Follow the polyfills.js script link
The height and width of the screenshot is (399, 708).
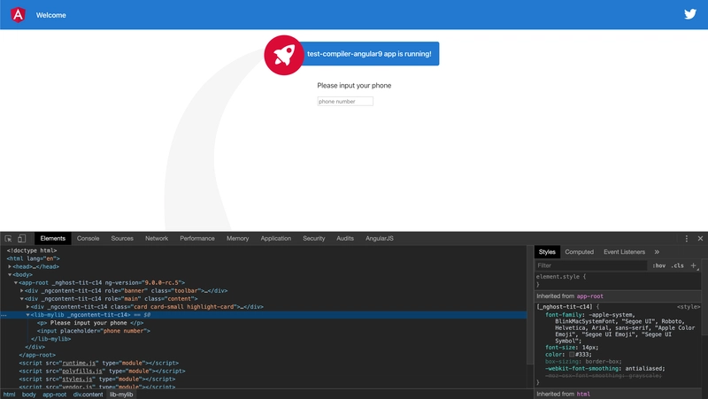(x=82, y=371)
